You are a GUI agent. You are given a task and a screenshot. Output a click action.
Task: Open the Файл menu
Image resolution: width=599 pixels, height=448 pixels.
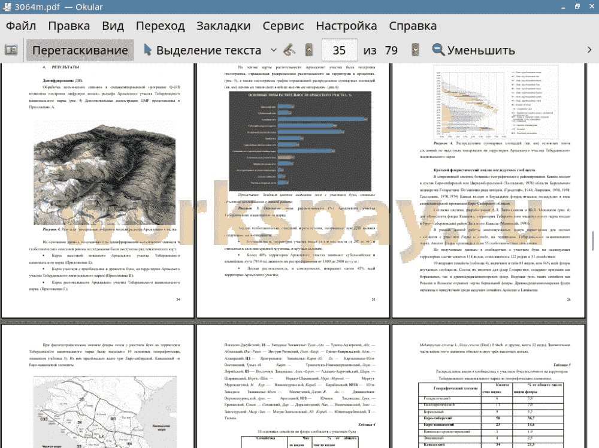coord(21,26)
